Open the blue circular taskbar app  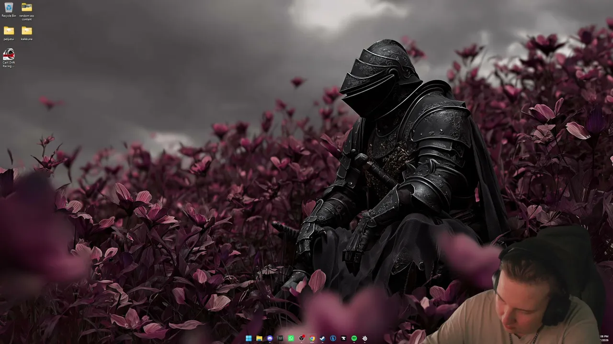tap(333, 338)
